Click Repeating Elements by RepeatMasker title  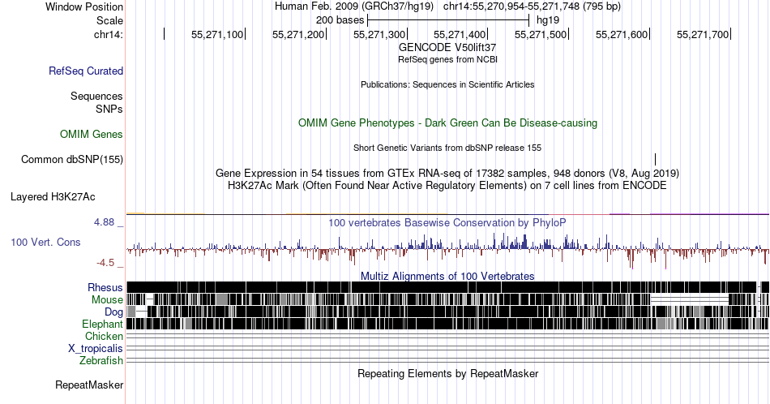[x=447, y=373]
